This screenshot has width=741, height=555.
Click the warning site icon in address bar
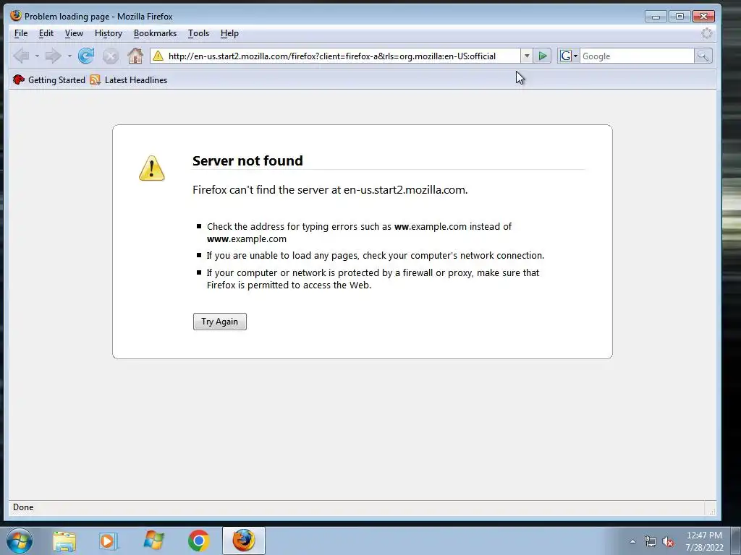[x=158, y=56]
